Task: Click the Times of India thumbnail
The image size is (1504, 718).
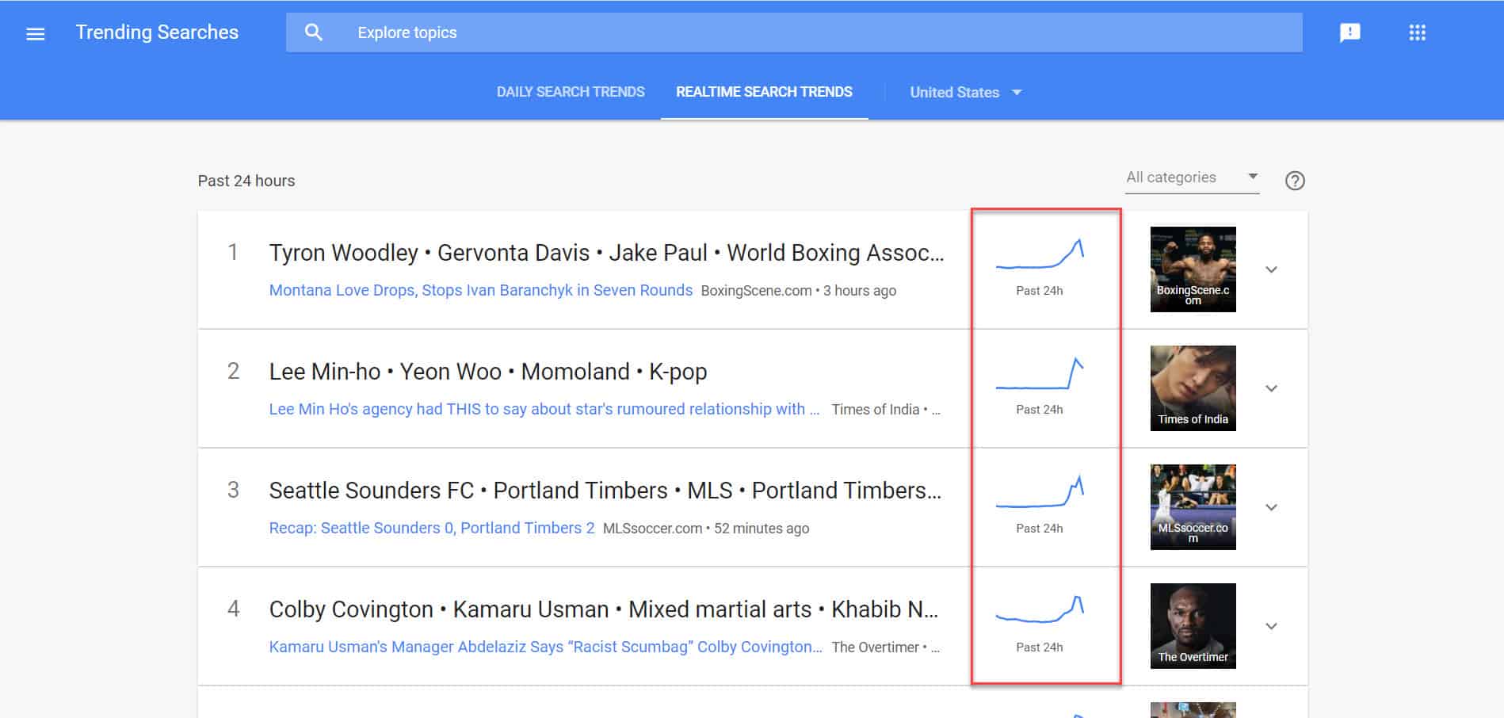Action: coord(1193,388)
